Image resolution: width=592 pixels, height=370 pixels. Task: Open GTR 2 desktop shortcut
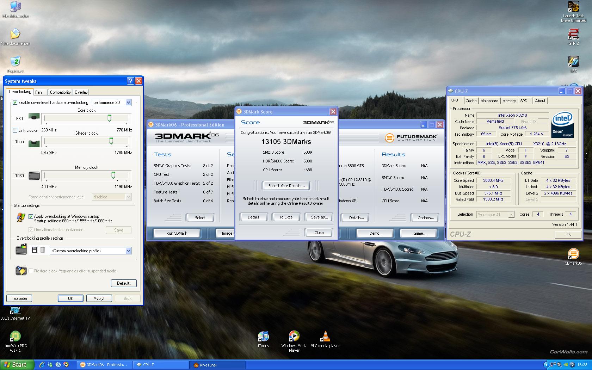[573, 37]
